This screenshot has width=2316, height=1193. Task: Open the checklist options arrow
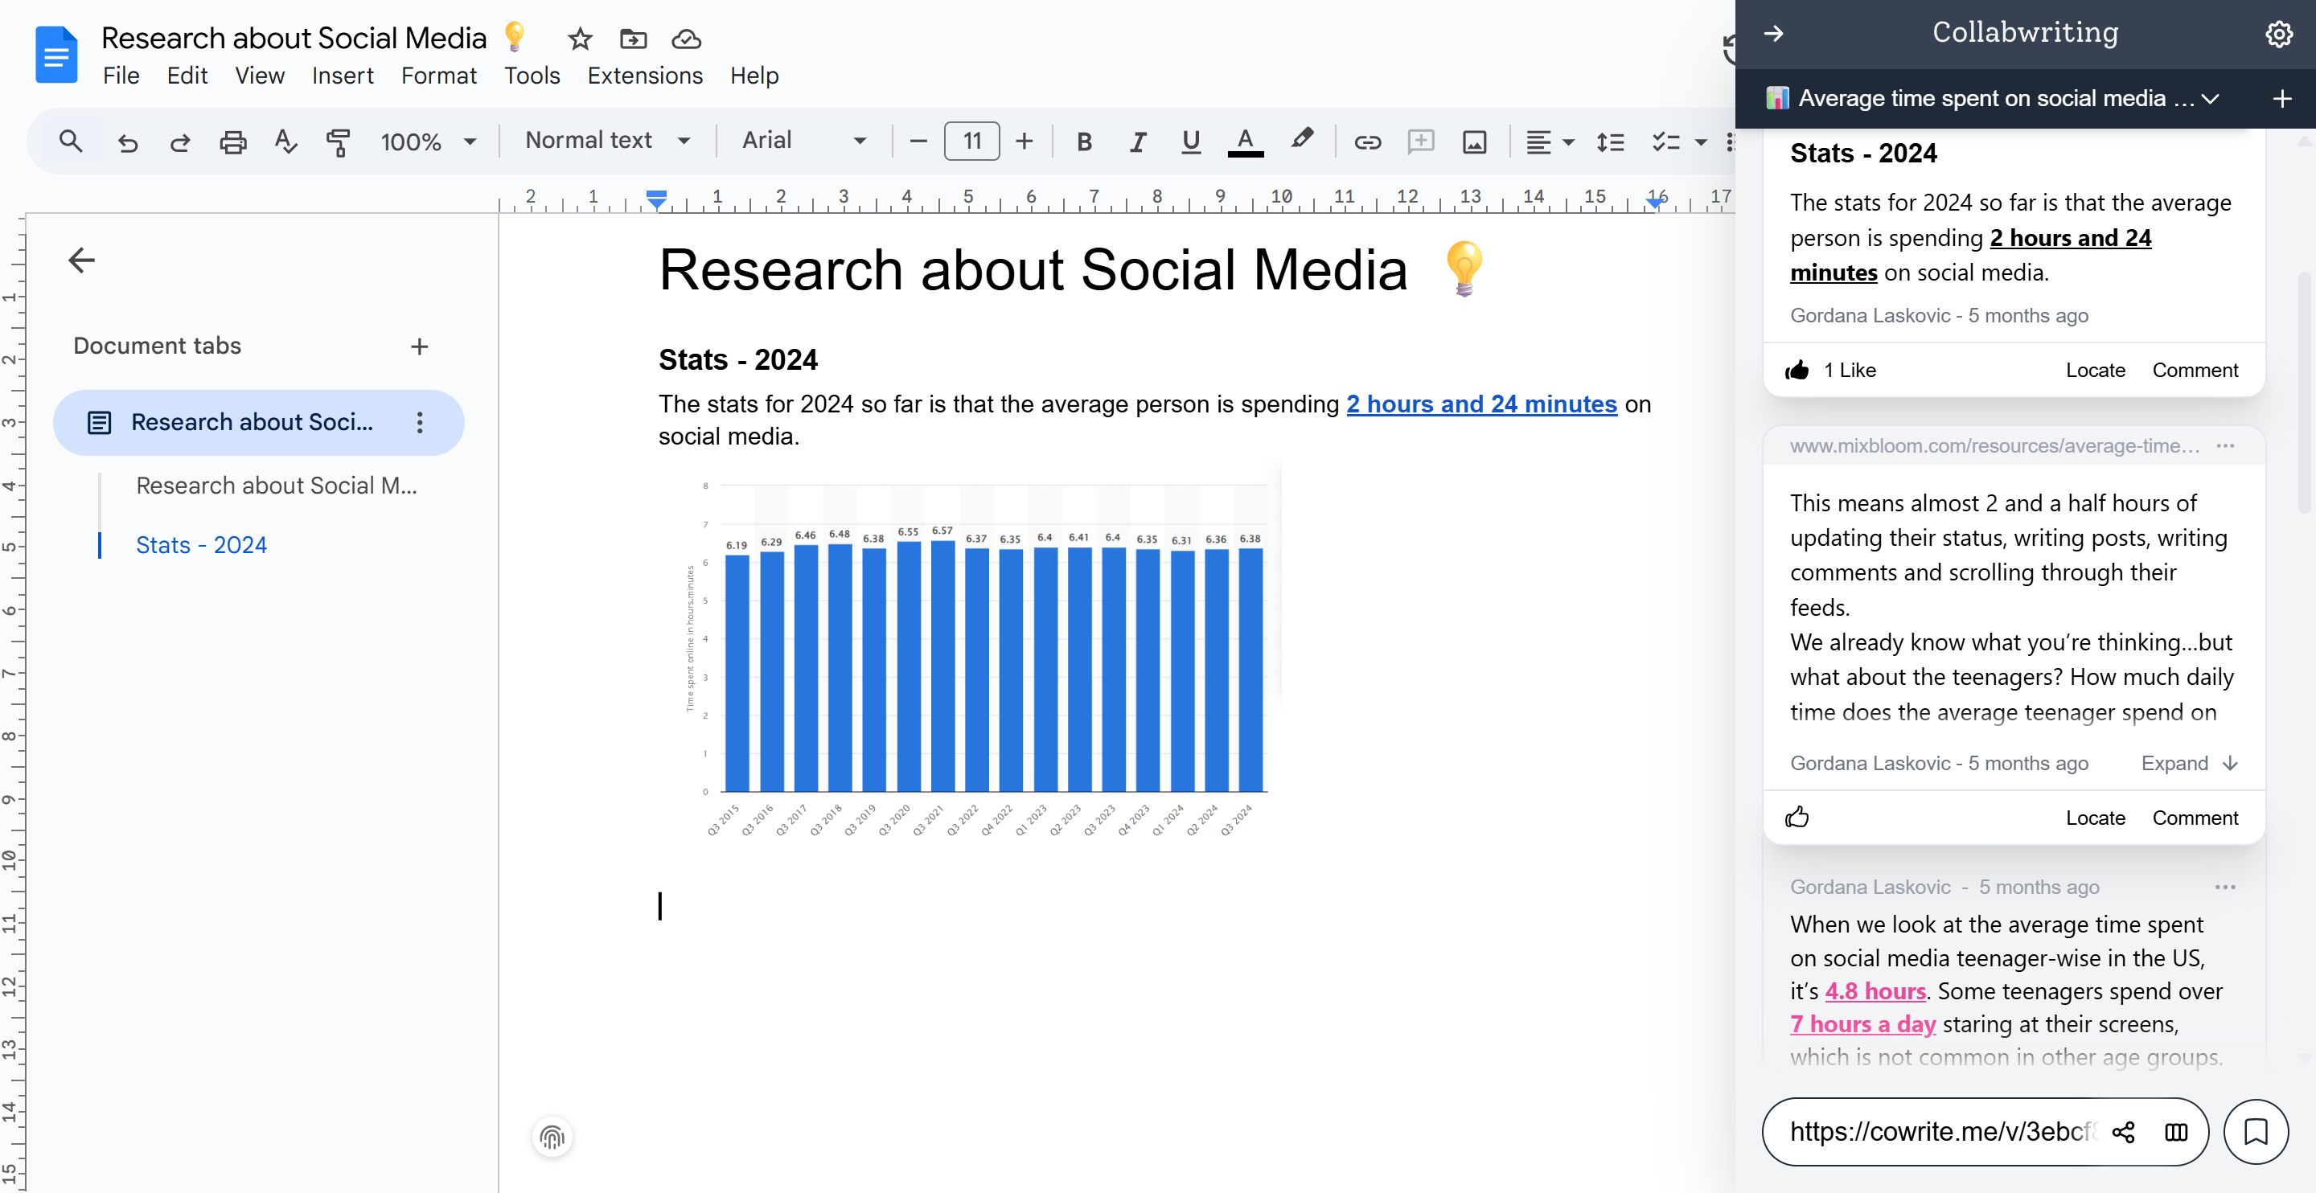1701,142
